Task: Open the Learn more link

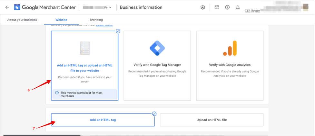Action: [x=104, y=25]
